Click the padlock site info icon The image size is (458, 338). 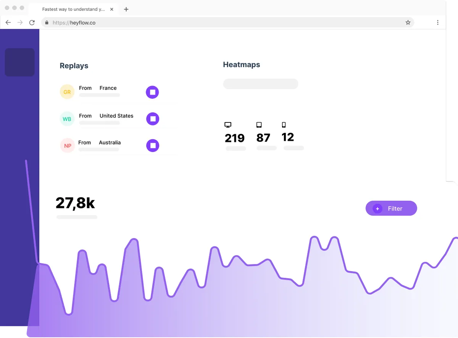(47, 23)
